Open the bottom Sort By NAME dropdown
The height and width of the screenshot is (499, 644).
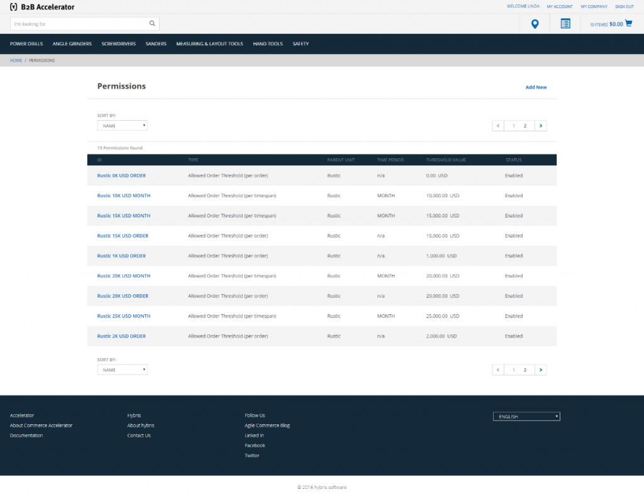[x=123, y=370]
